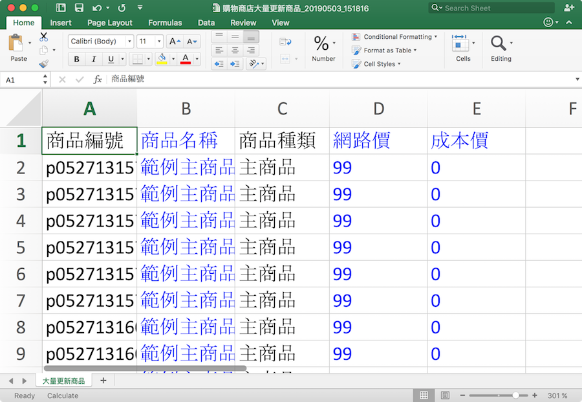Open the Review tab
This screenshot has width=582, height=402.
point(243,23)
